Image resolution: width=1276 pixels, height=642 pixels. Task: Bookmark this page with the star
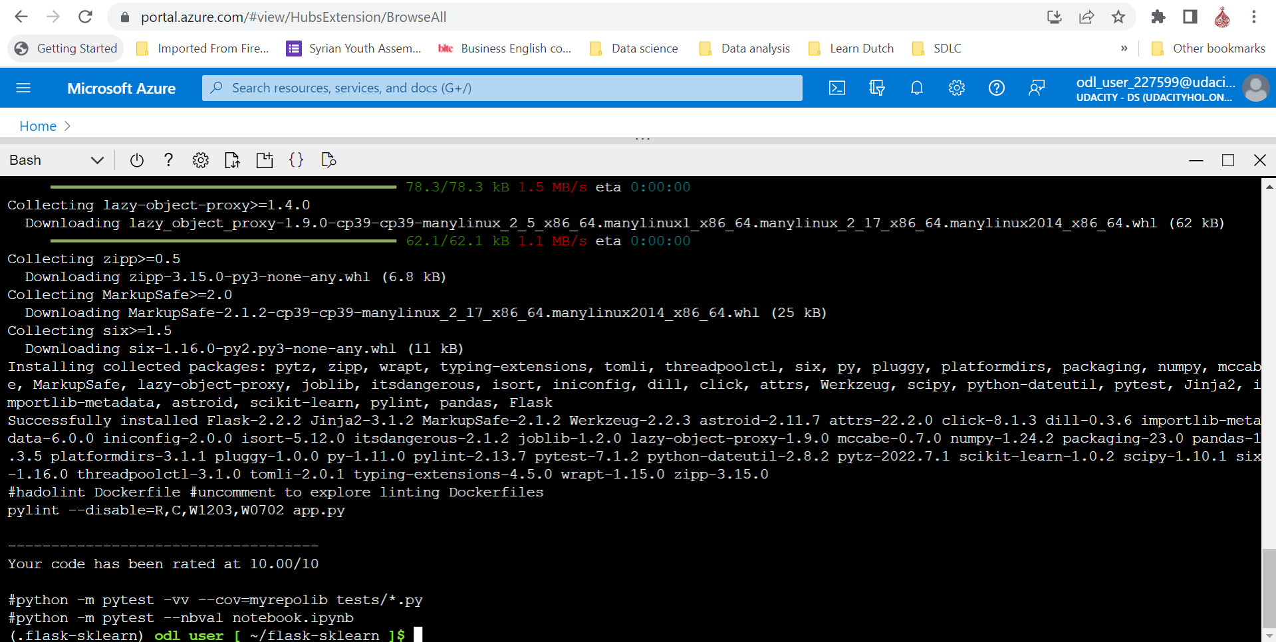(x=1118, y=17)
